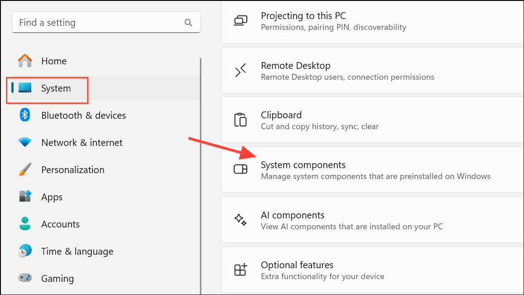Select Apps in the navigation list
Screen dimensions: 524x295
coord(106,197)
